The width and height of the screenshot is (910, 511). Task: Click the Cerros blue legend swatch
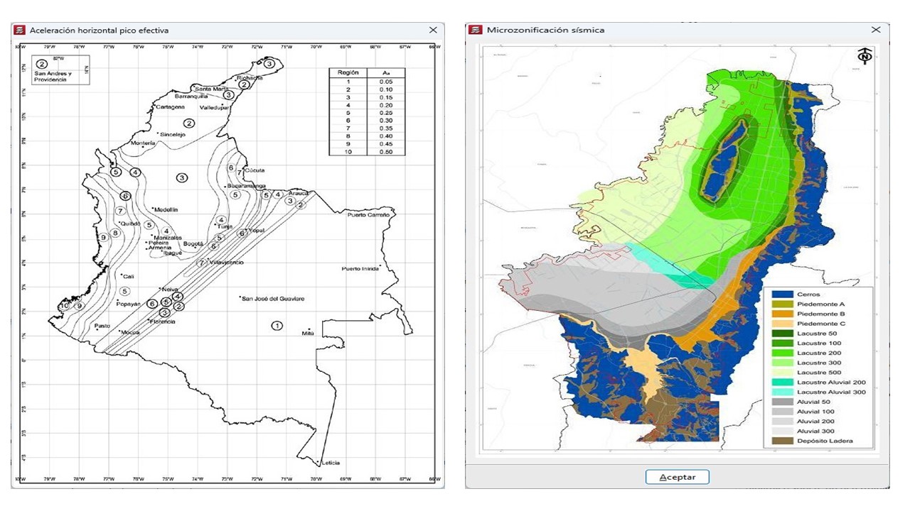782,294
